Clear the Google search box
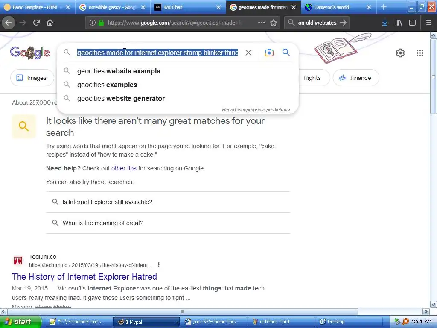Viewport: 437px width, 328px height. [x=248, y=53]
